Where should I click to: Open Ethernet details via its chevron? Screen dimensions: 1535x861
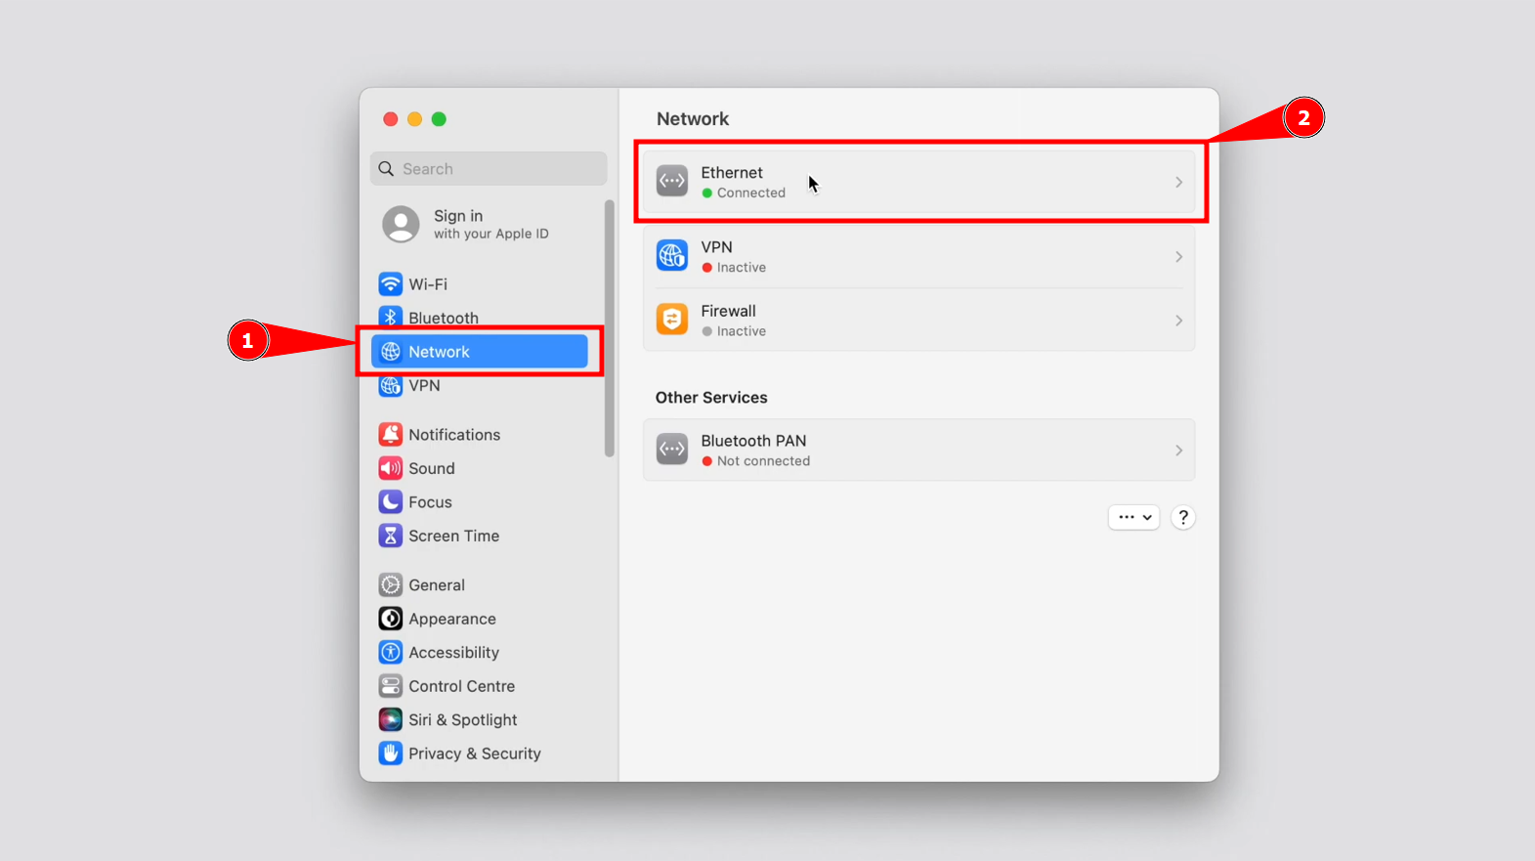click(x=1178, y=182)
